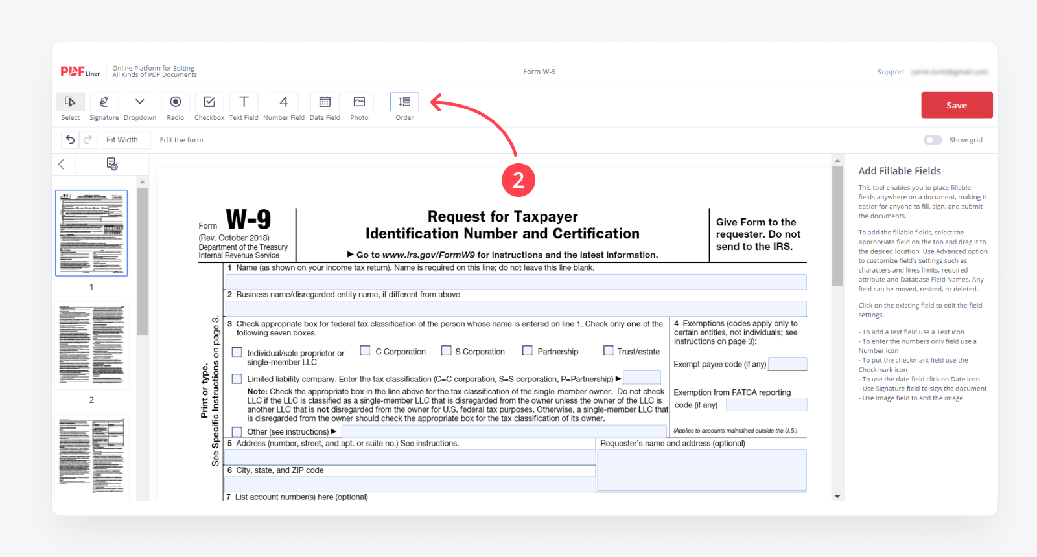Toggle the Show grid switch
Screen dimensions: 1037x557
point(933,140)
